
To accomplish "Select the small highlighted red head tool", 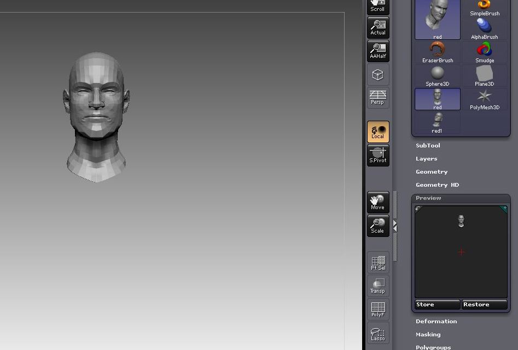I will pyautogui.click(x=438, y=99).
